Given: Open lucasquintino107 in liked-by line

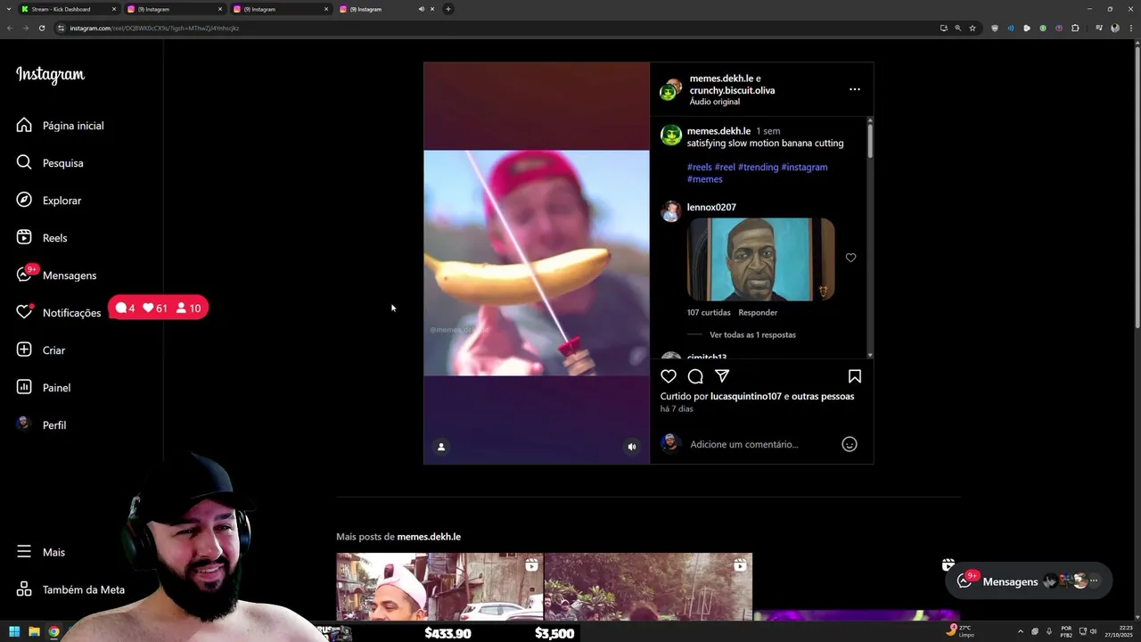Looking at the screenshot, I should (x=745, y=396).
